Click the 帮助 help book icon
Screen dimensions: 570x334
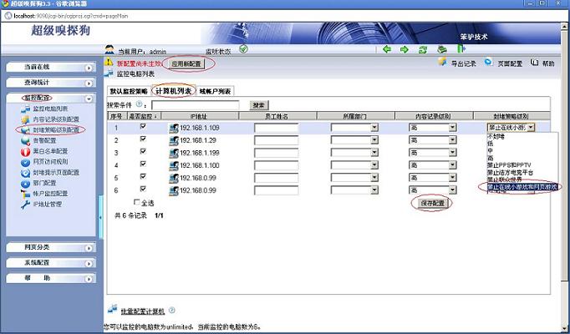[534, 63]
